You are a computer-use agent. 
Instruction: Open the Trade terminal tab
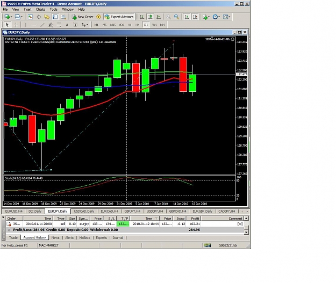point(13,237)
